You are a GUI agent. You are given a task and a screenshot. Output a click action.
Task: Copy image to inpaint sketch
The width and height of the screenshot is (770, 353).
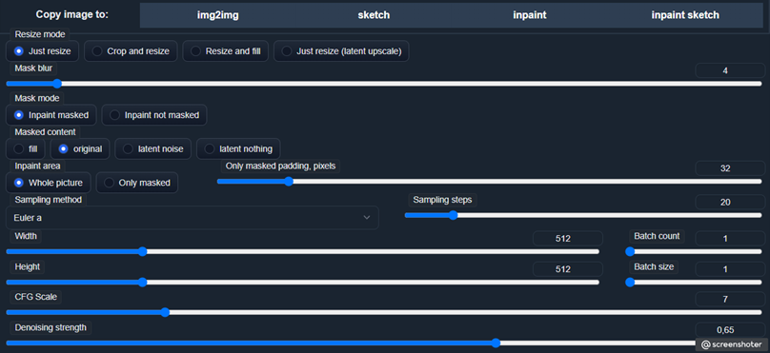[685, 15]
